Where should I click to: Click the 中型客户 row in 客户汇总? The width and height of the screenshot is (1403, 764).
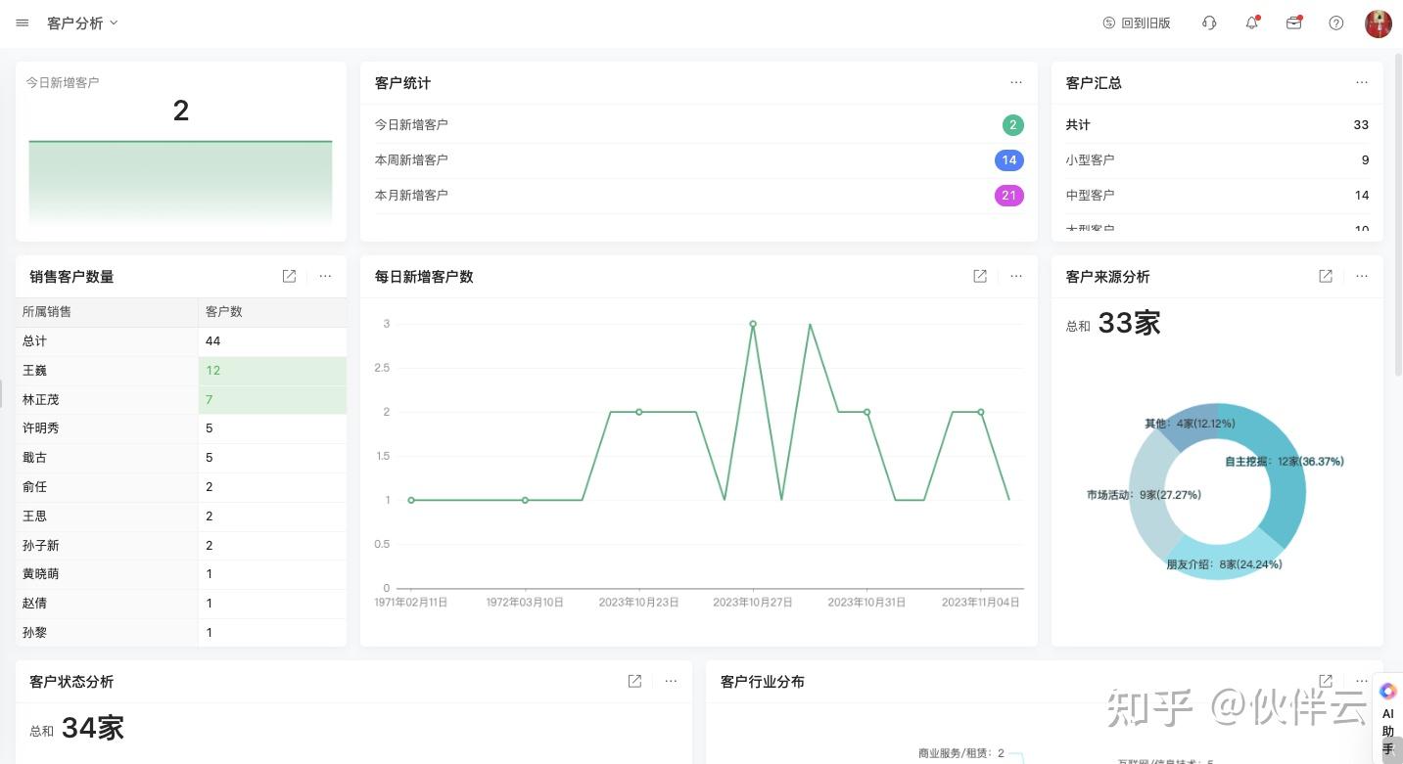(x=1217, y=196)
